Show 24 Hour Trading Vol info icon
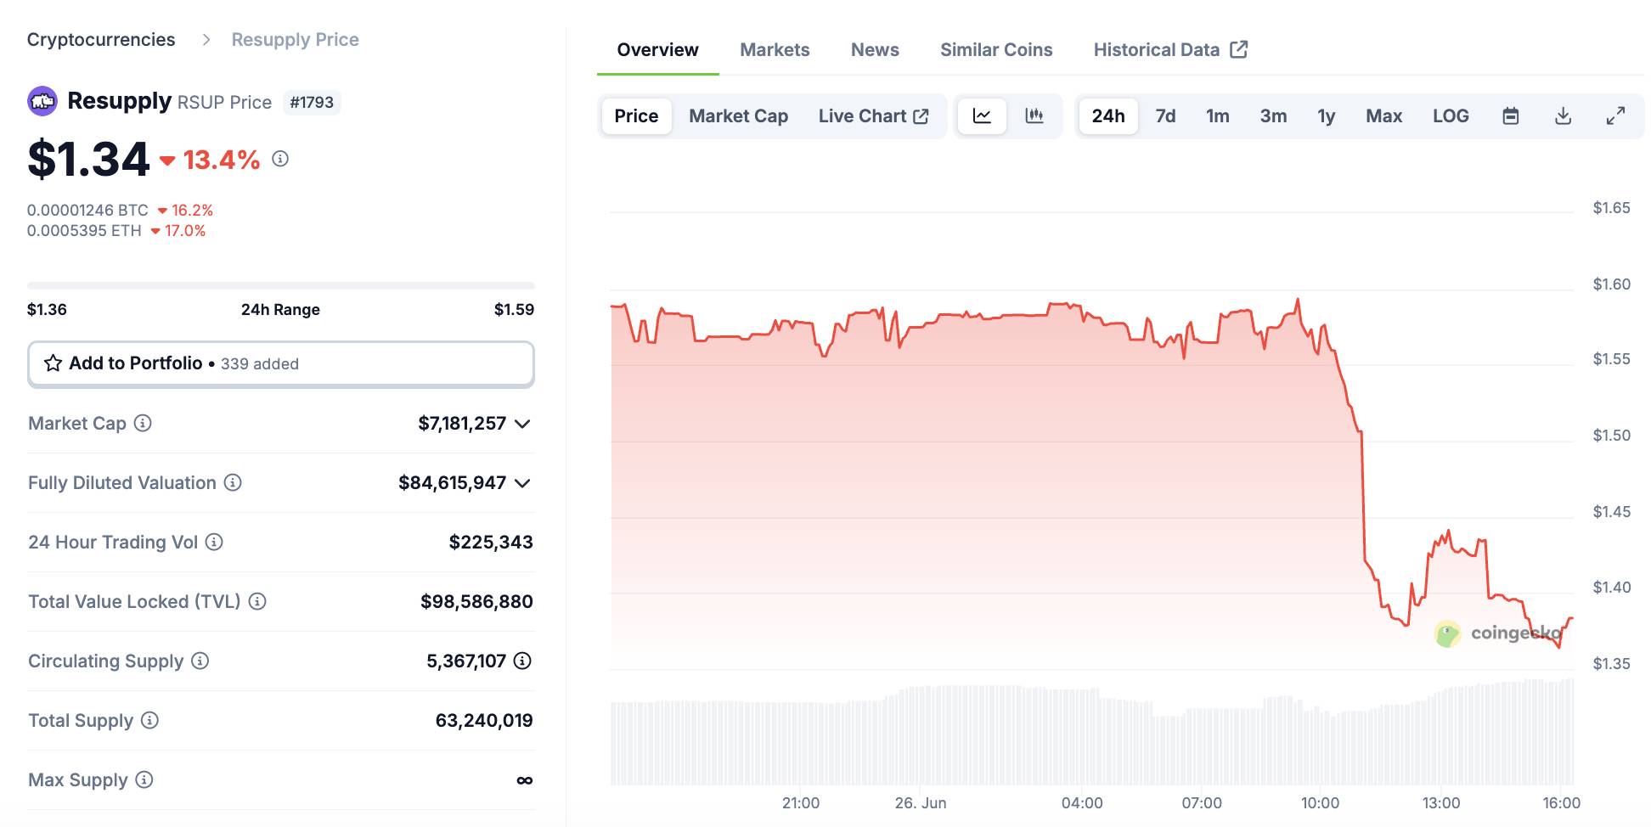The width and height of the screenshot is (1651, 827). coord(214,542)
